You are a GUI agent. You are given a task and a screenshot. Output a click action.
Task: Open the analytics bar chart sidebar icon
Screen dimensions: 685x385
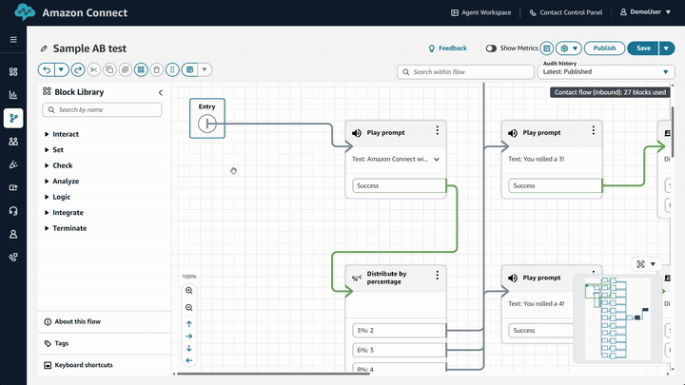[x=13, y=95]
